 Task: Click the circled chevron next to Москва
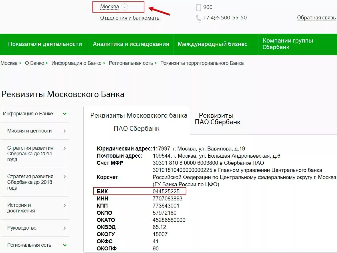(124, 7)
